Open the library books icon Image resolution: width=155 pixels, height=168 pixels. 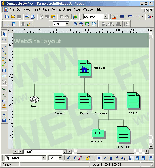point(75,17)
